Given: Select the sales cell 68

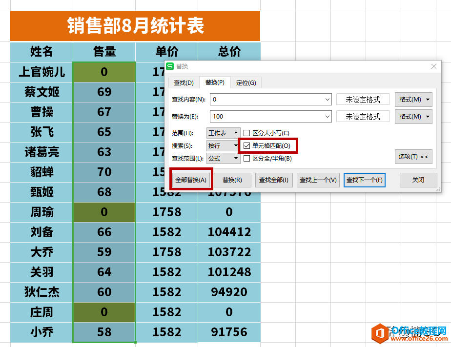Looking at the screenshot, I should [x=104, y=192].
